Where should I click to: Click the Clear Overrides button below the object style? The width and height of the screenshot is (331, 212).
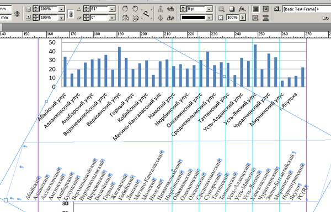(325, 18)
